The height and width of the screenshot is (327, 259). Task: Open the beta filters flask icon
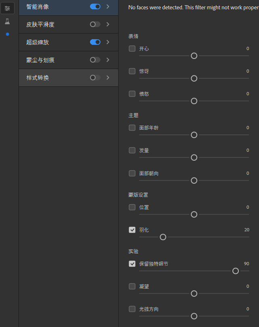click(7, 21)
